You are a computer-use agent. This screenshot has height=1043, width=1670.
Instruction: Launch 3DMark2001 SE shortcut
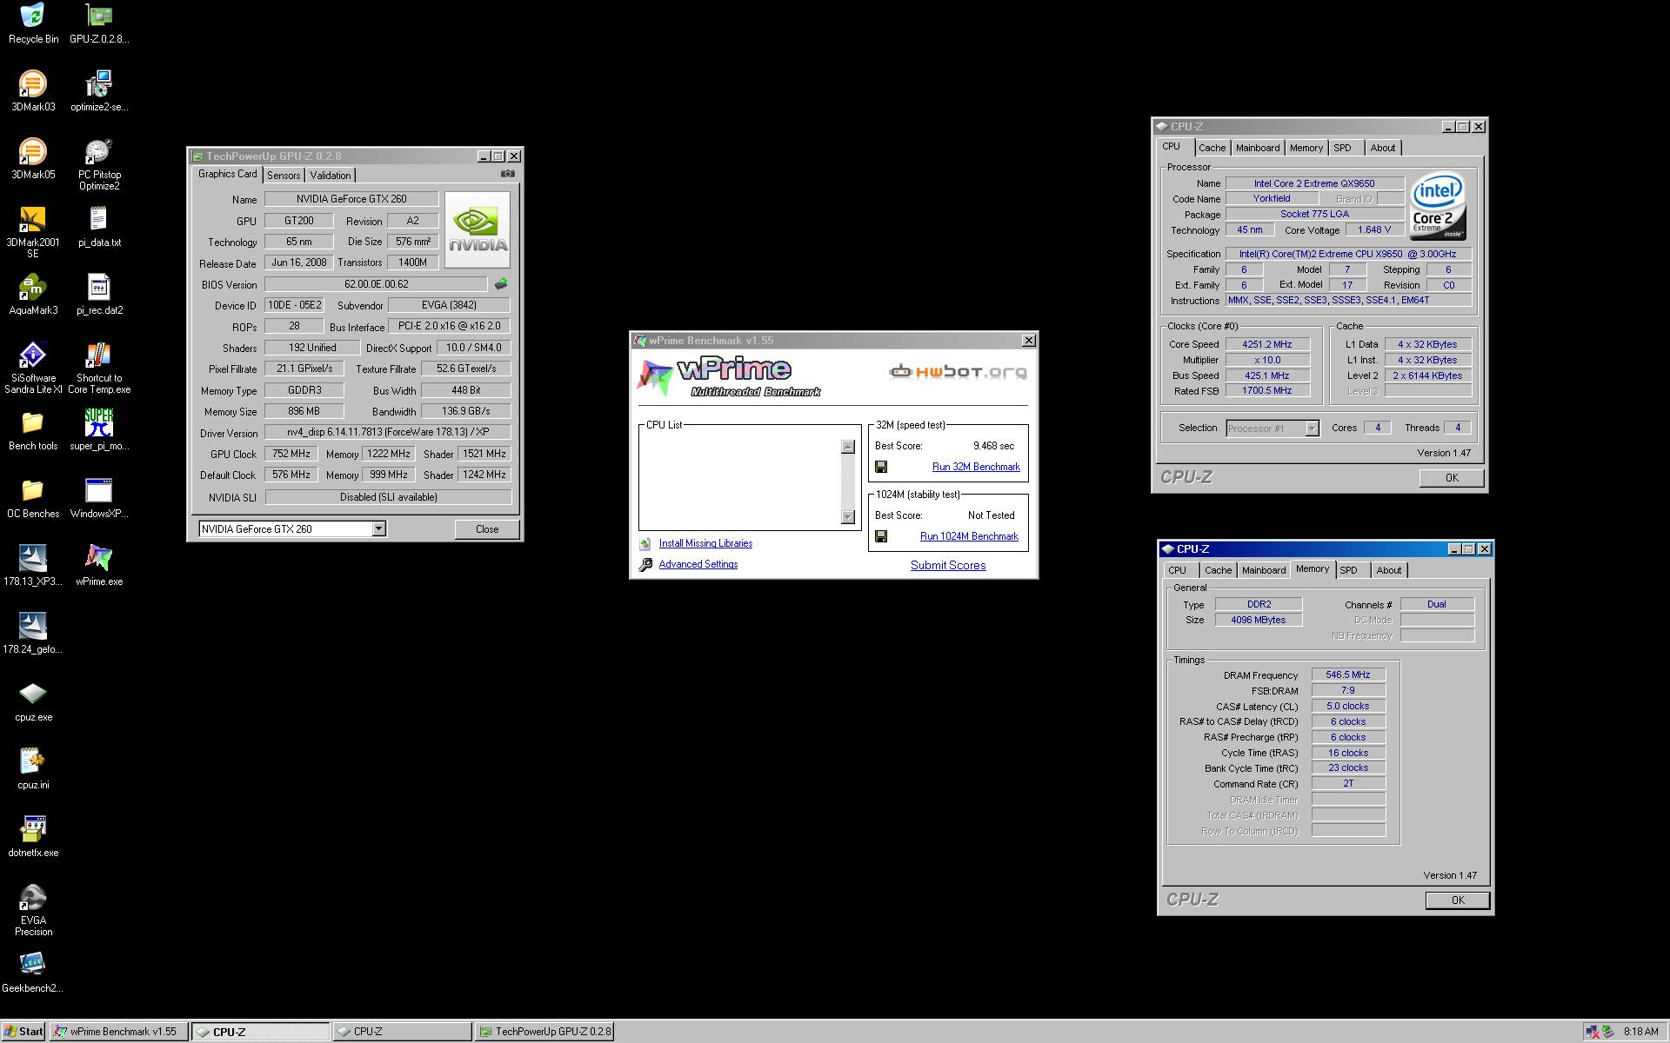(33, 233)
